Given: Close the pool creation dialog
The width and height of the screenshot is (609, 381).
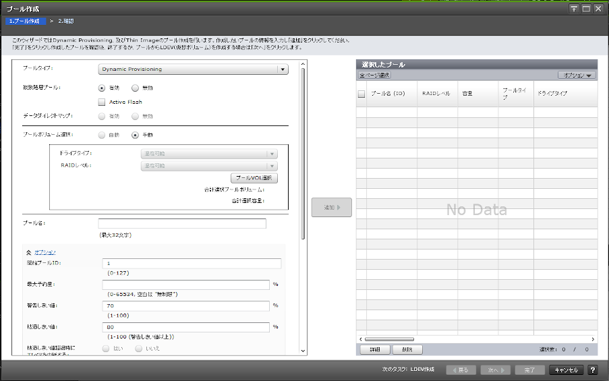Looking at the screenshot, I should [x=597, y=9].
